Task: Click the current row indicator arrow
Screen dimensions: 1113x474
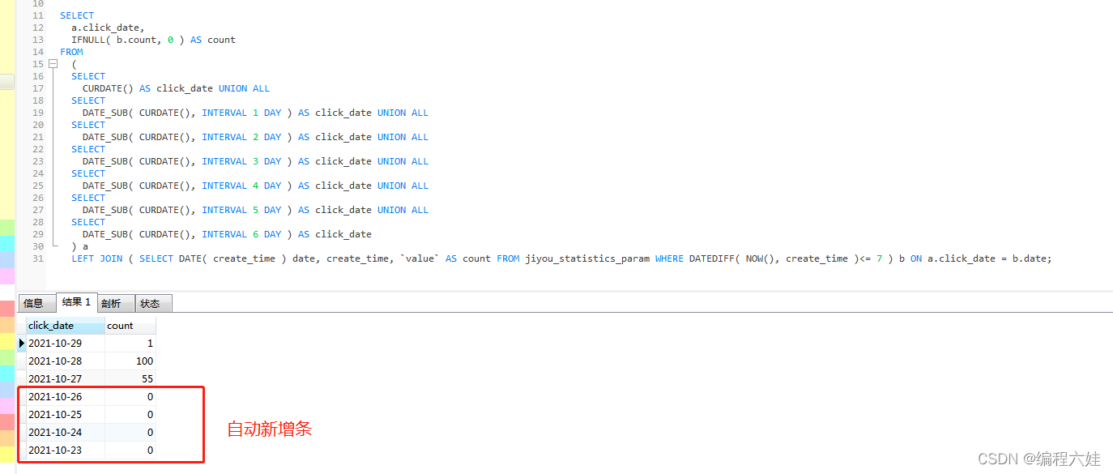Action: pyautogui.click(x=22, y=344)
